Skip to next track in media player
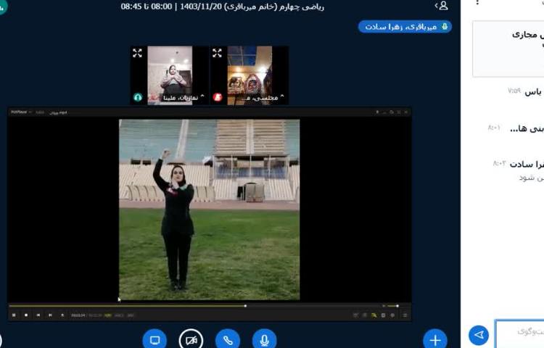 [50, 315]
